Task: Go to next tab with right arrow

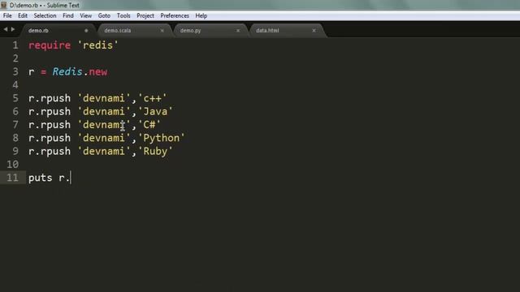Action: click(x=13, y=29)
